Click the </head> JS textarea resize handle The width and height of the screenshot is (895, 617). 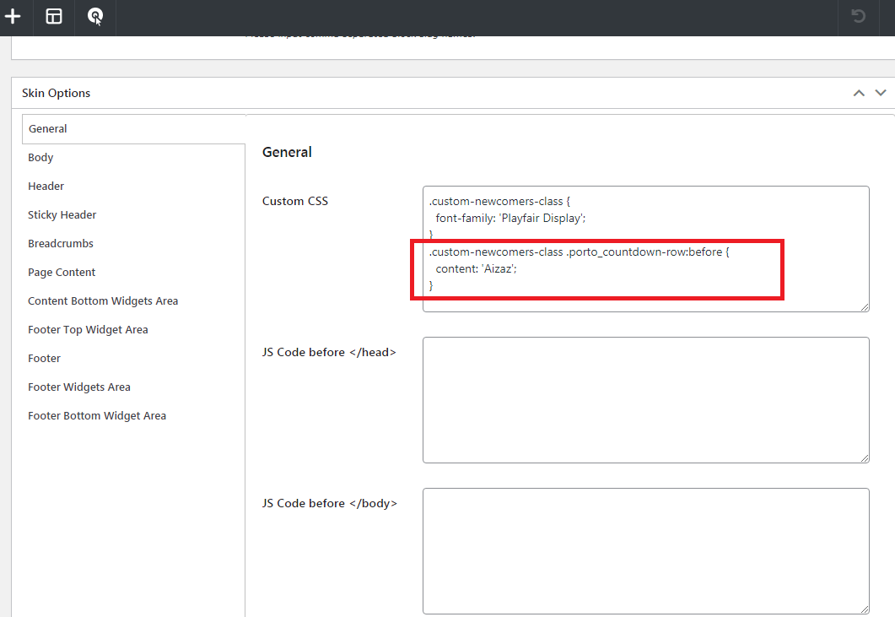(865, 458)
